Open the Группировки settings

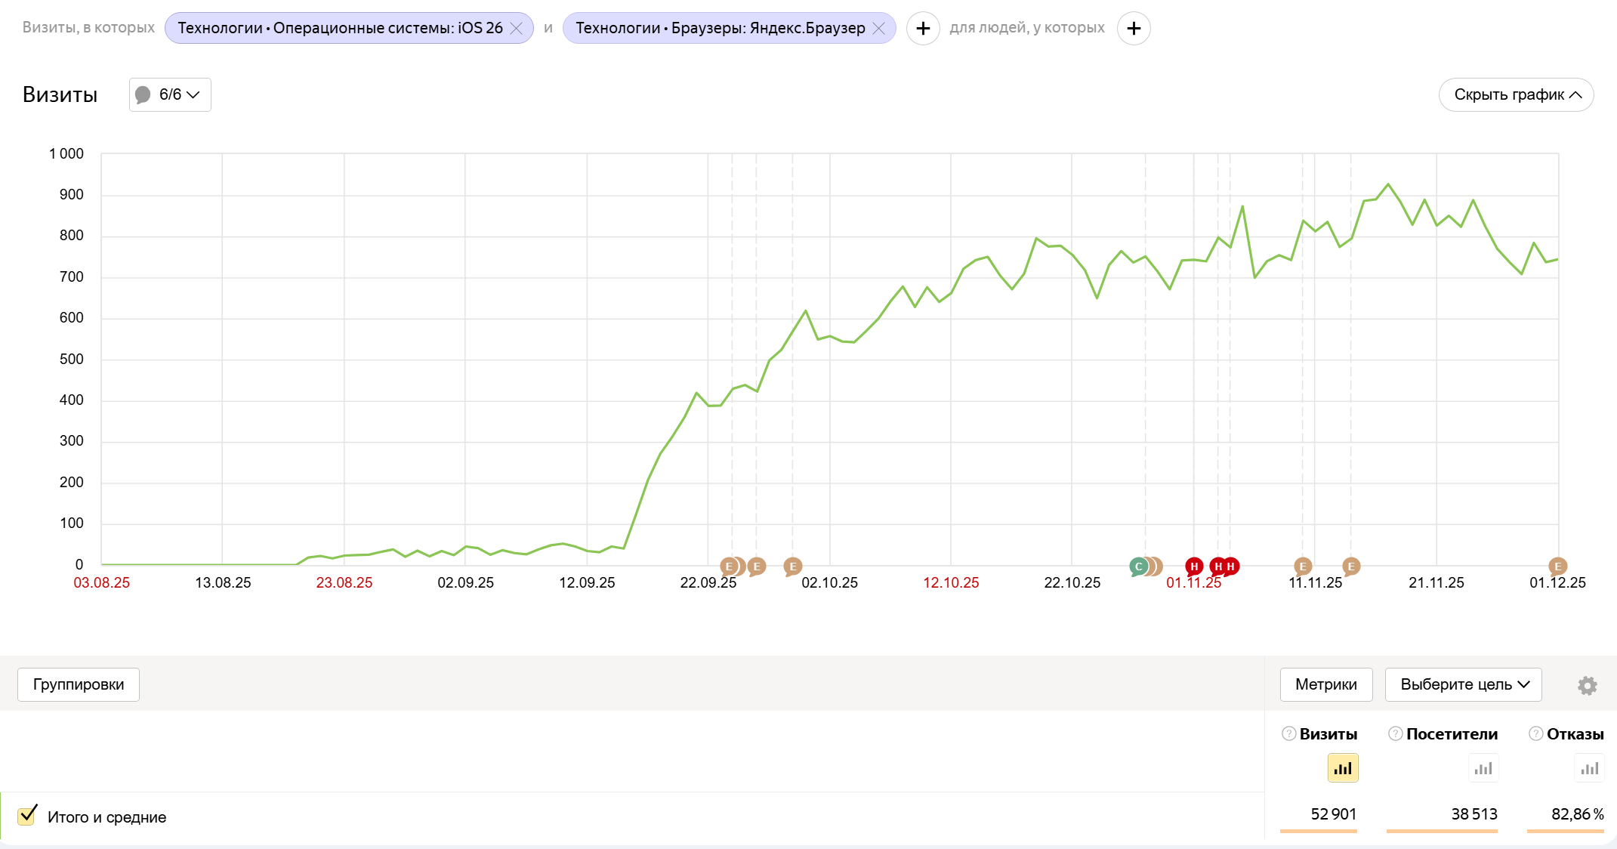(79, 684)
